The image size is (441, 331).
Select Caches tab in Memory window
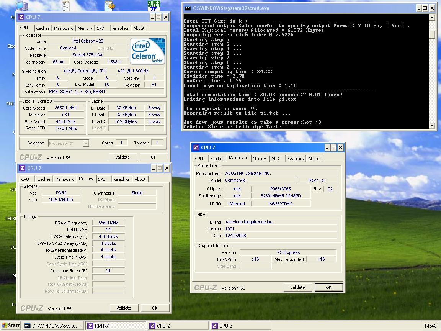[x=44, y=179]
